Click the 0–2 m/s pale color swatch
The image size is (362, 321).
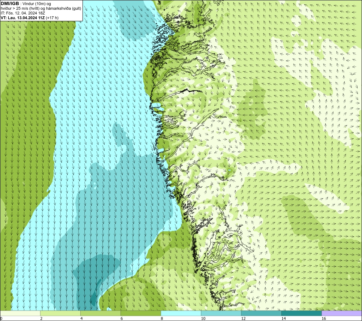point(20,313)
